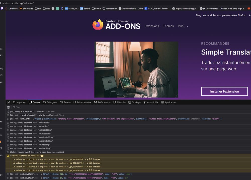The image size is (251, 180).
Task: Expand the FID sendWebVitalStats Object
Action: (42, 178)
